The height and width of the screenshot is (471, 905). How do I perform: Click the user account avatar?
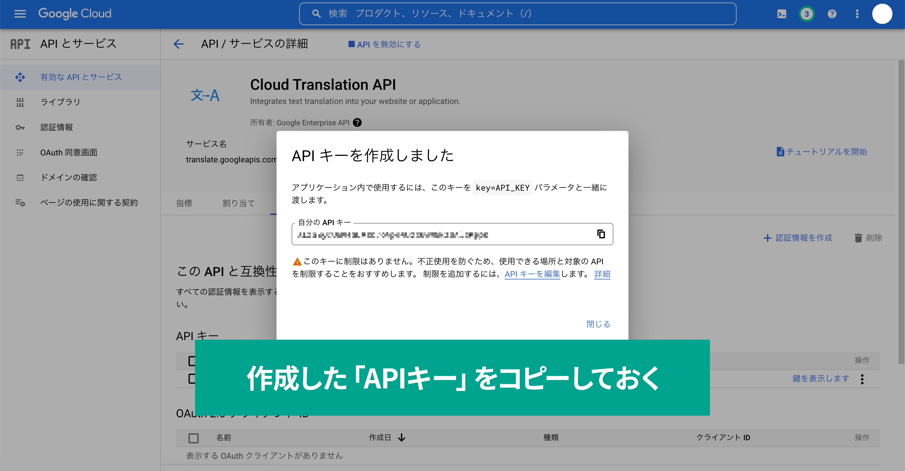pyautogui.click(x=882, y=14)
